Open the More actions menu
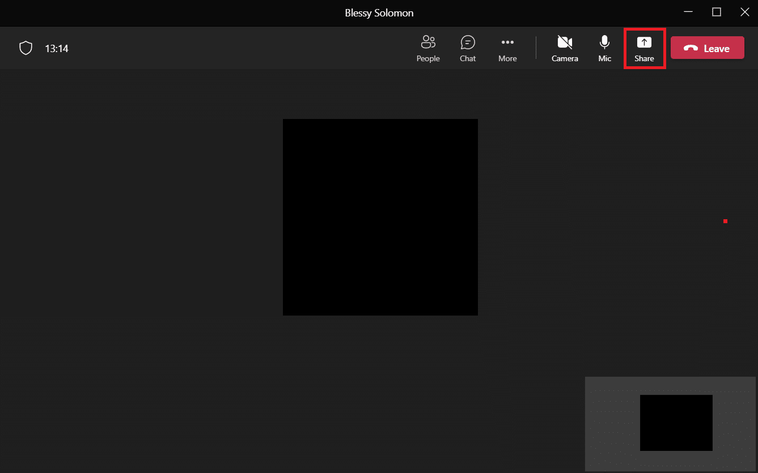The width and height of the screenshot is (758, 473). pos(507,48)
